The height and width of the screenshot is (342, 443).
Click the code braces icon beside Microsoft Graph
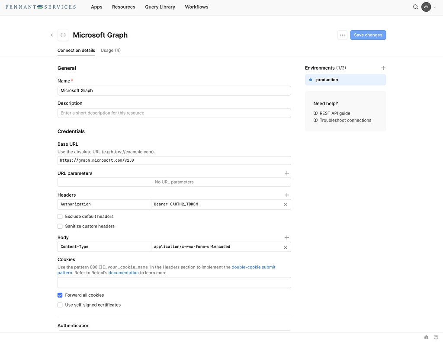tap(62, 35)
